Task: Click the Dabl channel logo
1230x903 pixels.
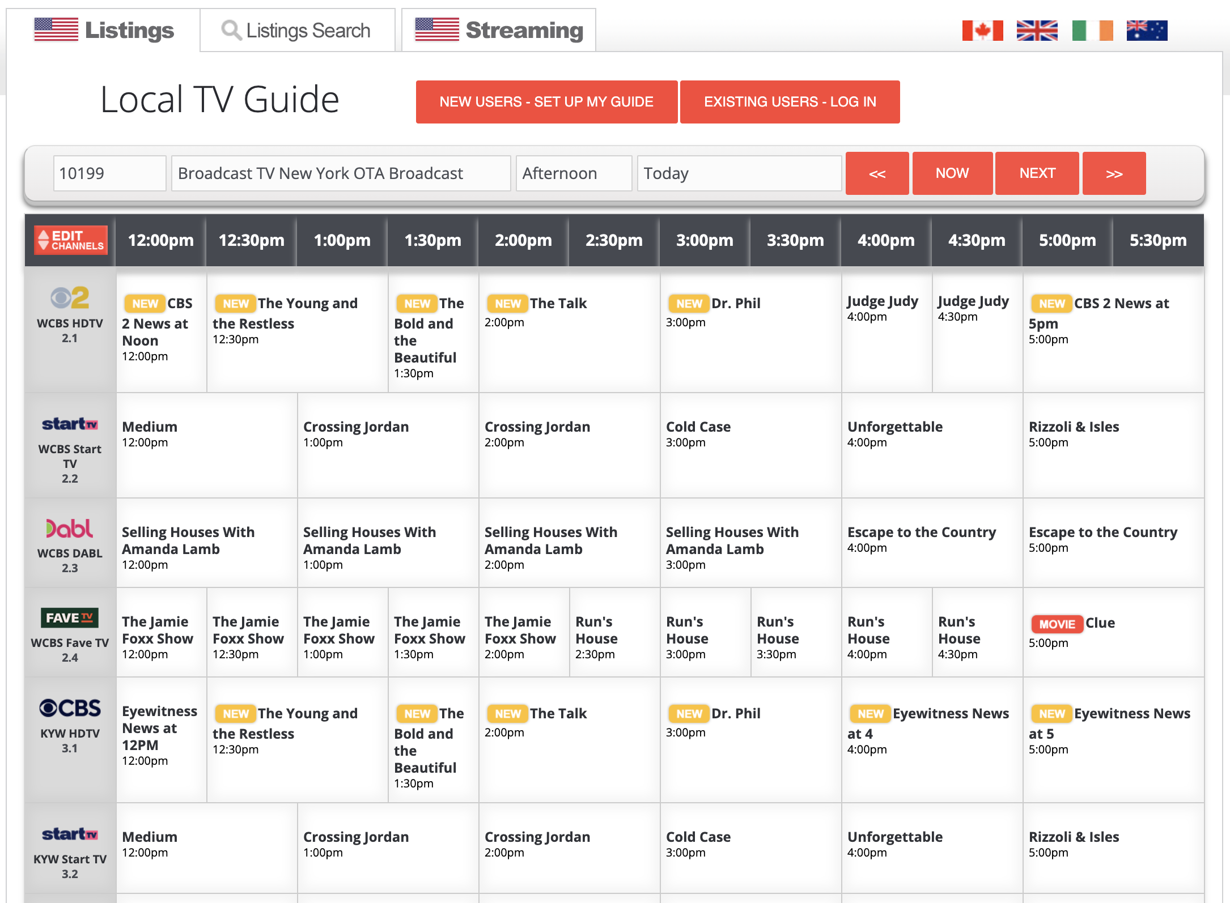Action: pyautogui.click(x=70, y=529)
